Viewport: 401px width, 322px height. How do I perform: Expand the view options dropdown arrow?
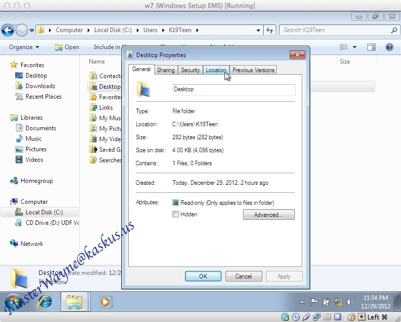[354, 47]
